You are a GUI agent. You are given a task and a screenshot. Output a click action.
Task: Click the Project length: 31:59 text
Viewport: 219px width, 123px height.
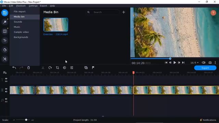coord(85,120)
